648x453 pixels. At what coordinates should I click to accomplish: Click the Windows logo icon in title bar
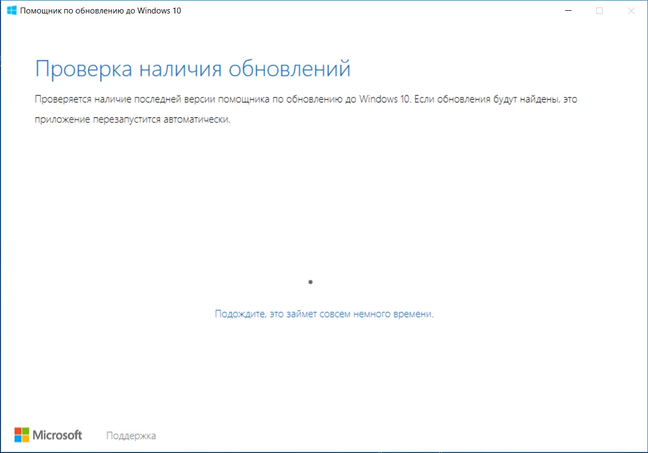tap(11, 10)
